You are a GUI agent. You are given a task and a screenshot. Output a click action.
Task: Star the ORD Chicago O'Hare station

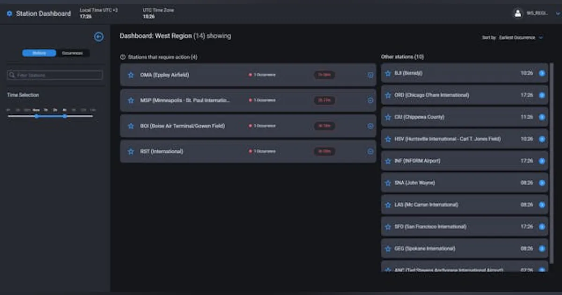(x=388, y=95)
